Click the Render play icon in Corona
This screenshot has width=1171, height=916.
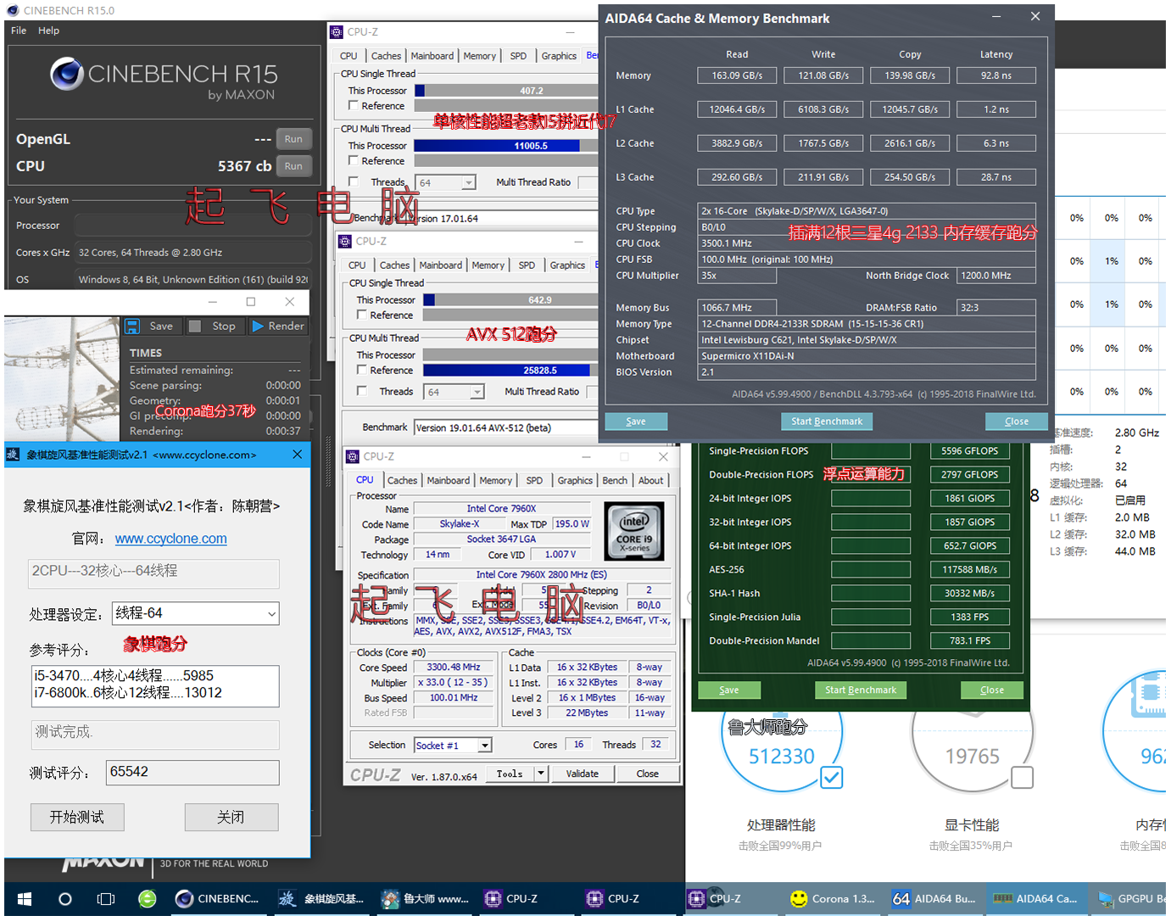[x=258, y=327]
